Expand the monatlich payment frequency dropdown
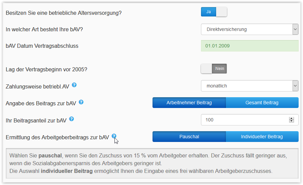Image resolution: width=303 pixels, height=185 pixels. coord(249,86)
